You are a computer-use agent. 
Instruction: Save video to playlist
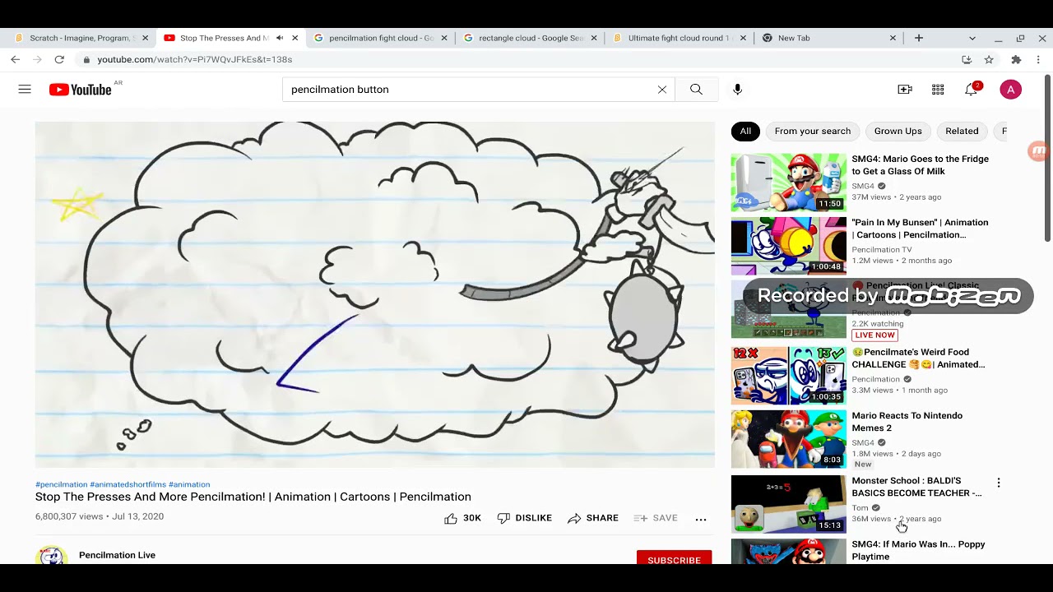(x=656, y=518)
